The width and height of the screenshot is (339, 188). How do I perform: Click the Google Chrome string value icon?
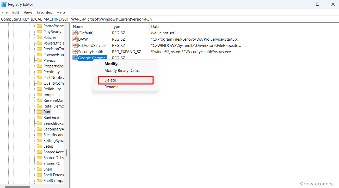(75, 58)
